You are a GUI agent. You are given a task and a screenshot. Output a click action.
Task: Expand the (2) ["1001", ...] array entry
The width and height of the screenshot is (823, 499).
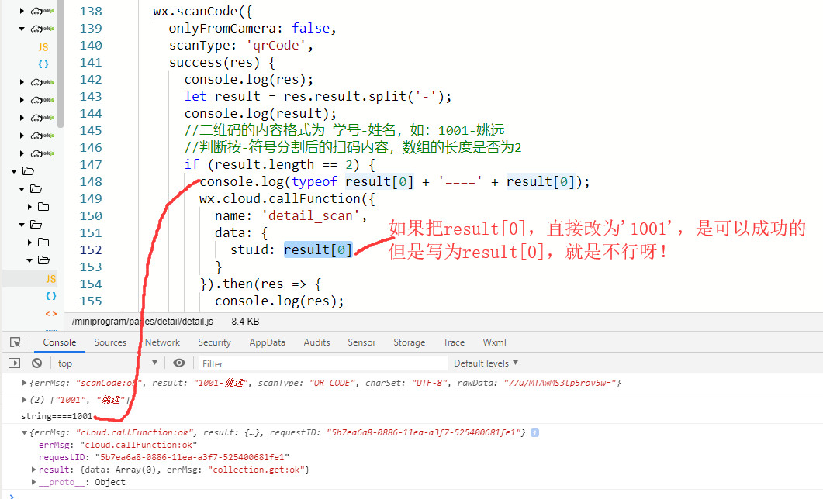point(24,400)
